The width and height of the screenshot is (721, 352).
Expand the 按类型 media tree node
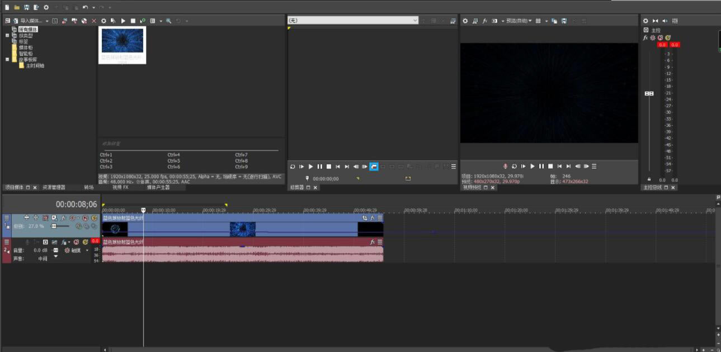click(7, 35)
